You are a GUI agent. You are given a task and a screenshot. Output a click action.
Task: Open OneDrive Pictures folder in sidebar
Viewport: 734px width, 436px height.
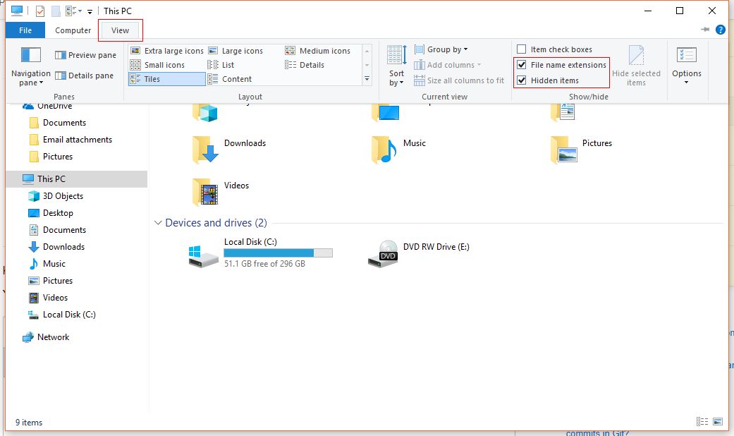pyautogui.click(x=51, y=157)
